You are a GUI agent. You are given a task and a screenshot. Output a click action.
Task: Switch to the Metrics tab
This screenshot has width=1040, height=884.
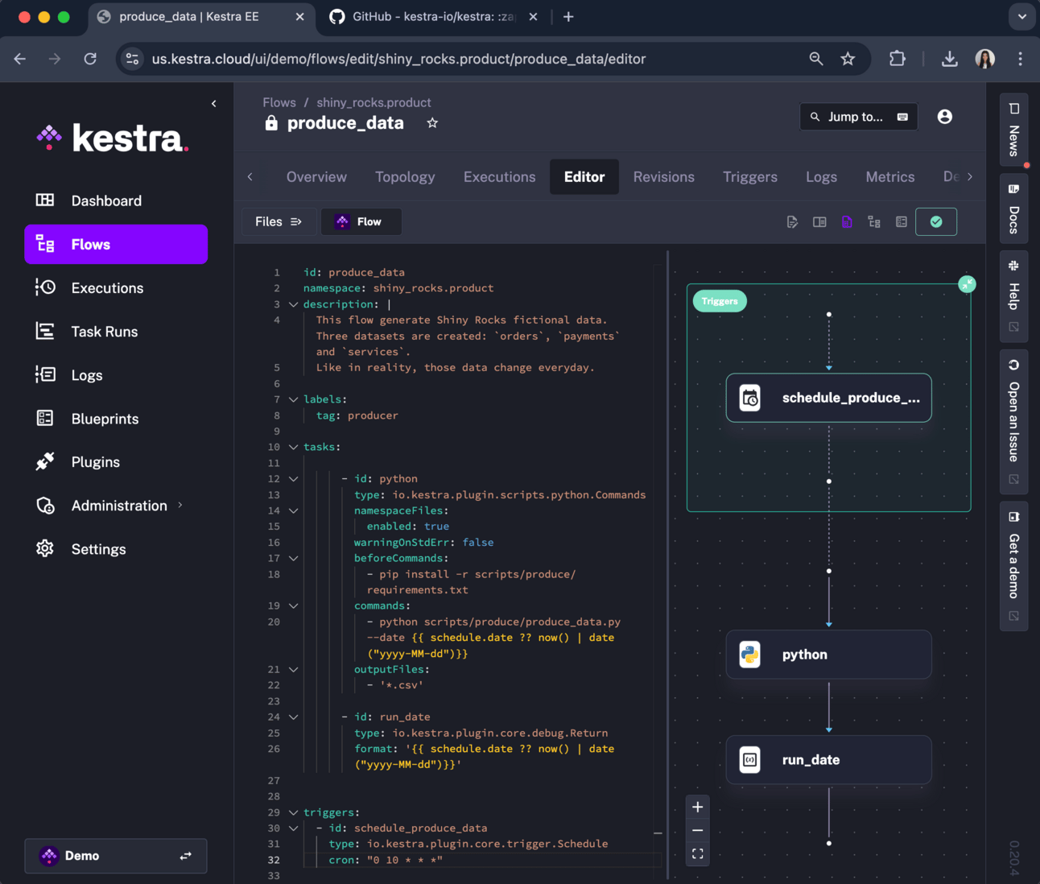tap(889, 176)
